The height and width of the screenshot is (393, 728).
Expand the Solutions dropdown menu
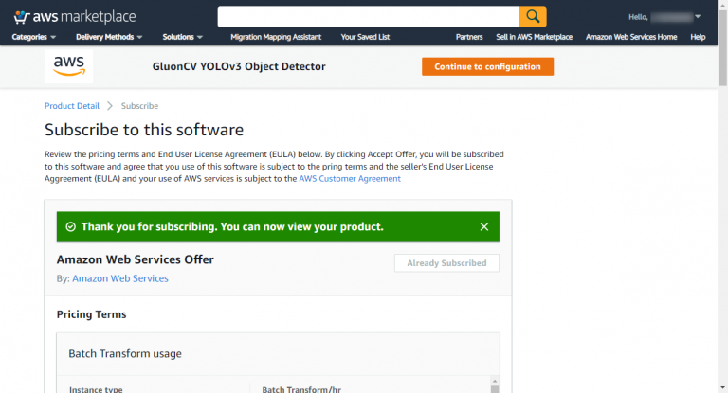(x=182, y=37)
